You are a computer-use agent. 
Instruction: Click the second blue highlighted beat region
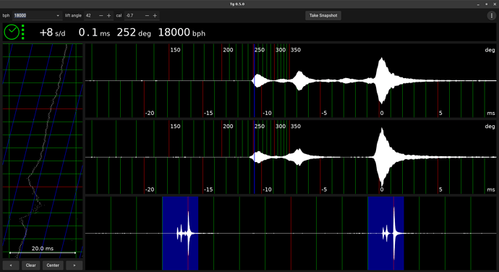pyautogui.click(x=386, y=233)
